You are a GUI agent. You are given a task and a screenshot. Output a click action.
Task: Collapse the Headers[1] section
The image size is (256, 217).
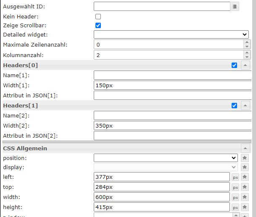[x=245, y=105]
